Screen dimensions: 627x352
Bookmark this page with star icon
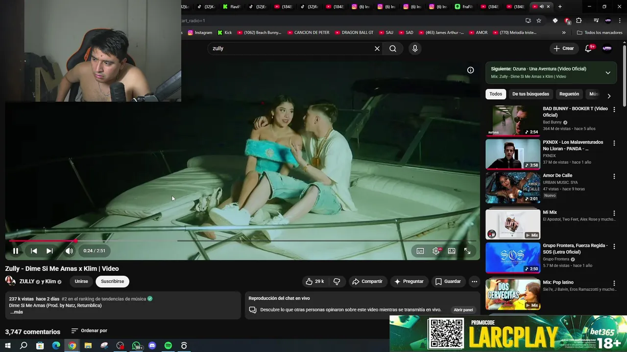[x=539, y=21]
